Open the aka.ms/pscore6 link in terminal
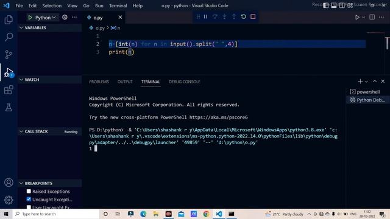This screenshot has height=219, width=390. (218, 117)
